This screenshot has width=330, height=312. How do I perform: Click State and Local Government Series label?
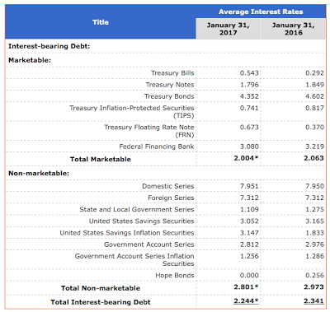tap(137, 209)
